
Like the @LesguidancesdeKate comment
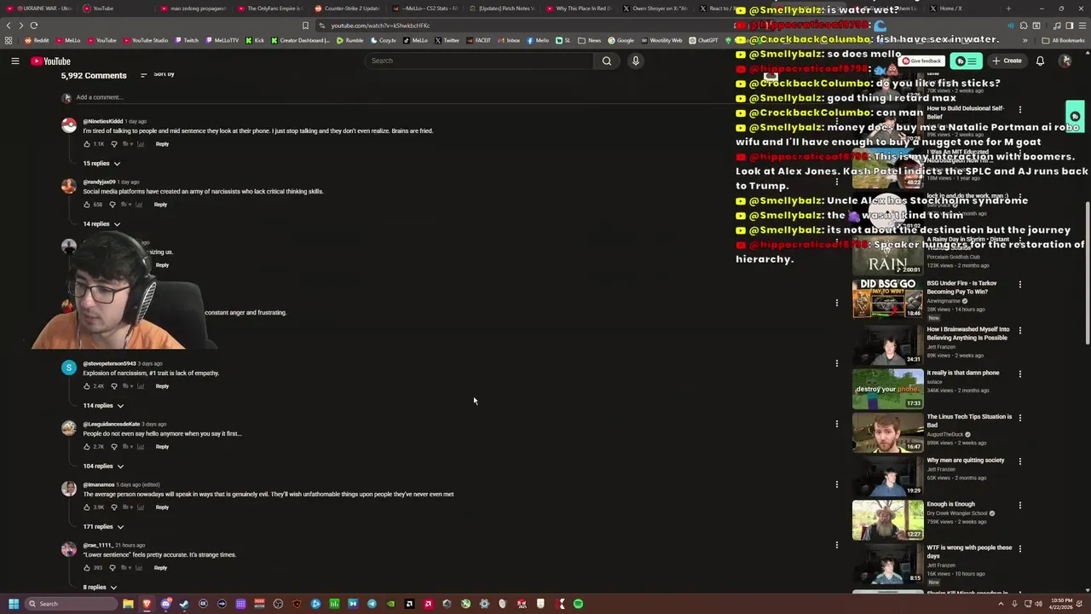pyautogui.click(x=86, y=447)
